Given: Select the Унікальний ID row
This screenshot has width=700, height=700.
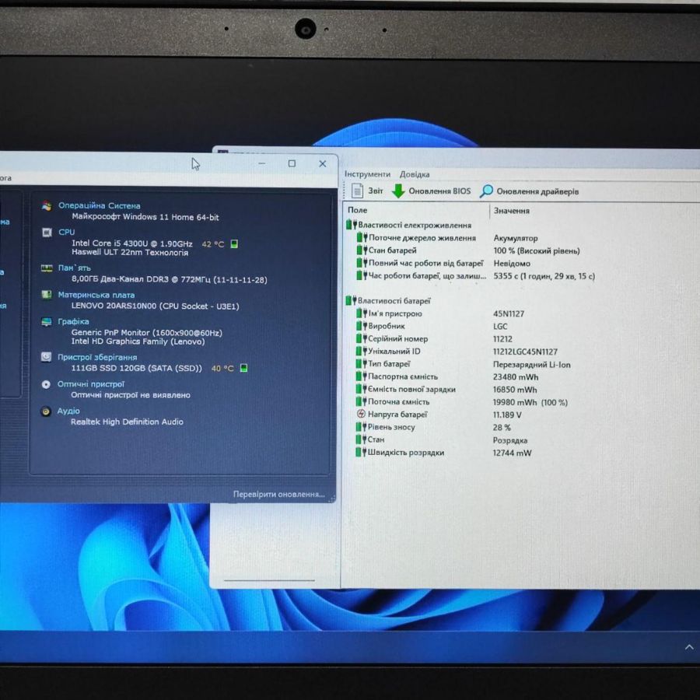Looking at the screenshot, I should (388, 352).
